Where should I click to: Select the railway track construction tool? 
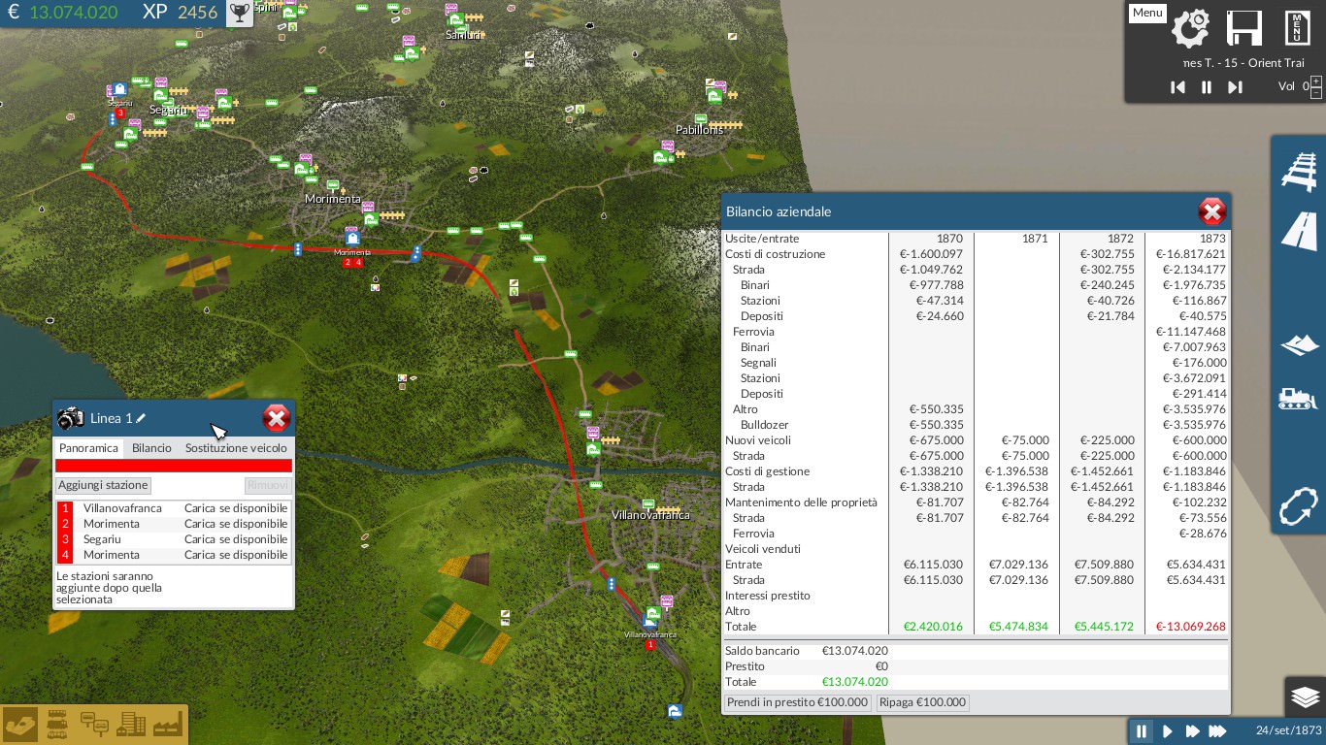[1299, 171]
